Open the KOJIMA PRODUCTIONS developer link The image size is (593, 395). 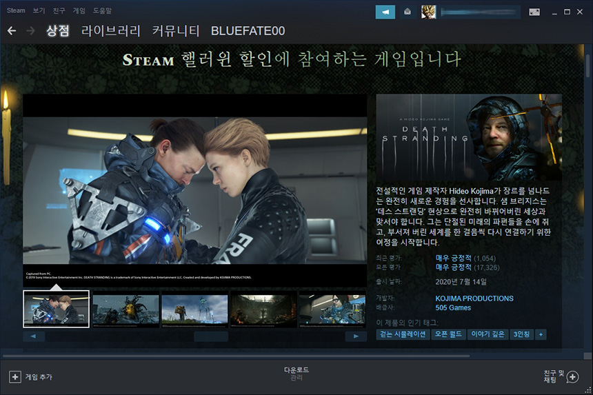(x=474, y=298)
